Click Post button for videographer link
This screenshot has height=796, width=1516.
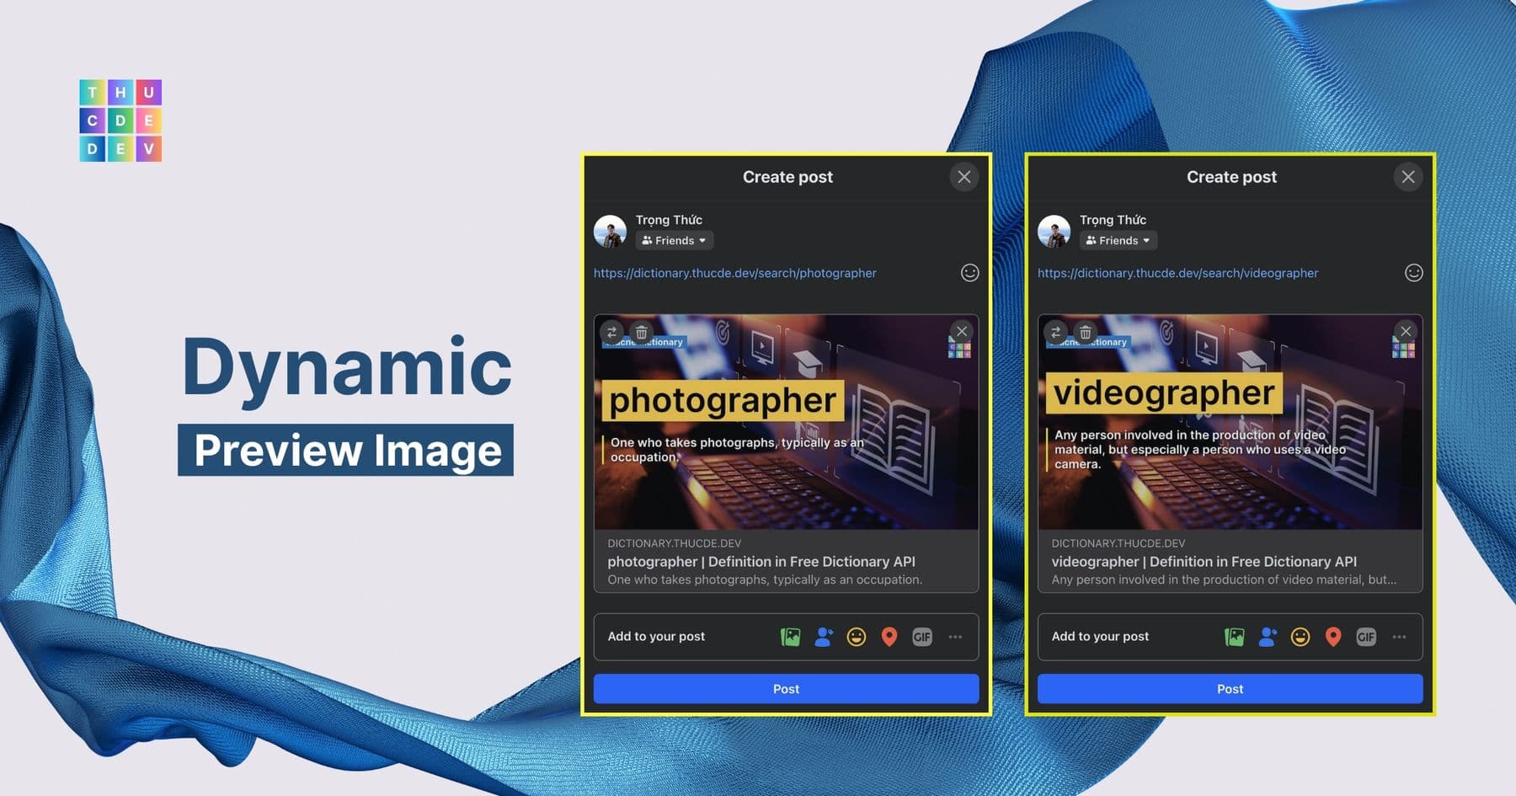1230,689
